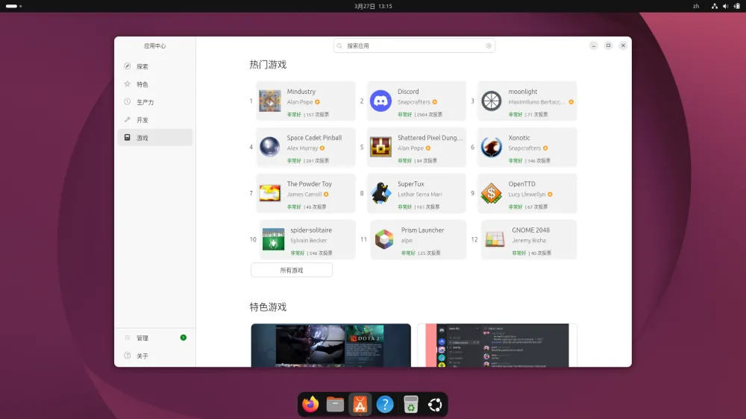Open 管理 (Manage) in sidebar
This screenshot has height=419, width=746.
(155, 338)
